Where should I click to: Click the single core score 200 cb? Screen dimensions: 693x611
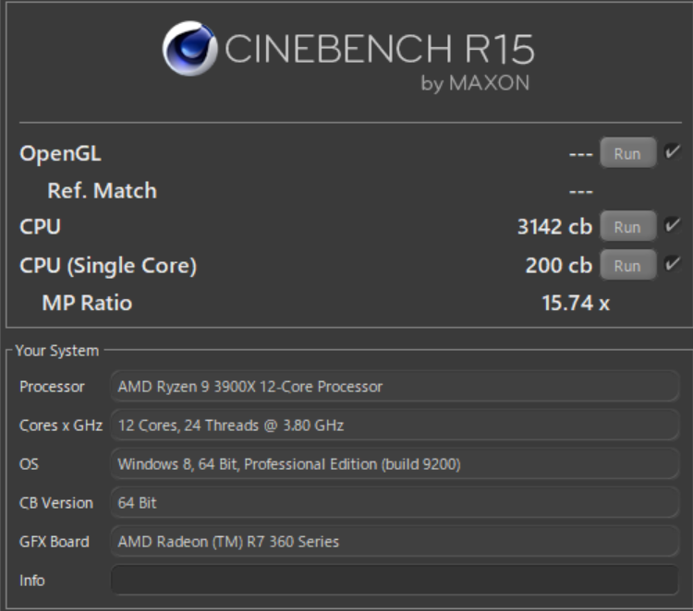pyautogui.click(x=559, y=265)
